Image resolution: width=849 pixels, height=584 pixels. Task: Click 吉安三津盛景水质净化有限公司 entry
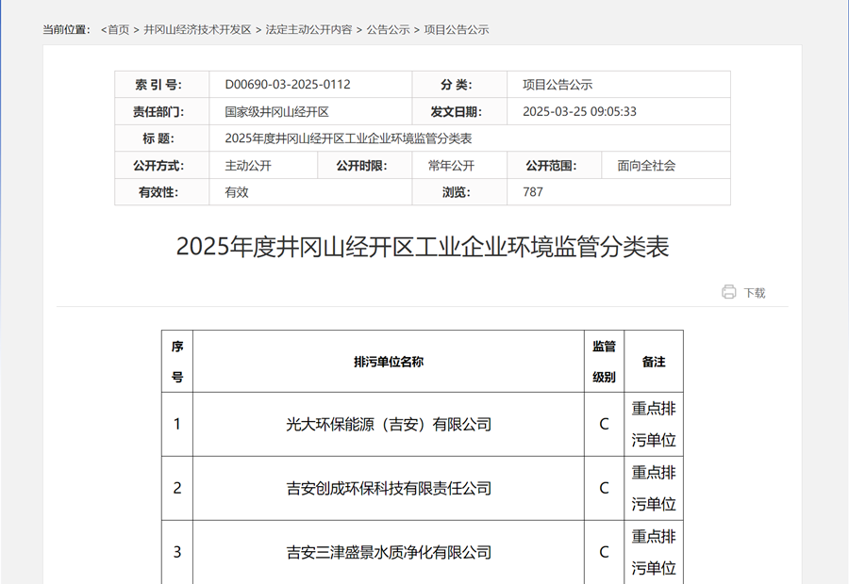389,553
